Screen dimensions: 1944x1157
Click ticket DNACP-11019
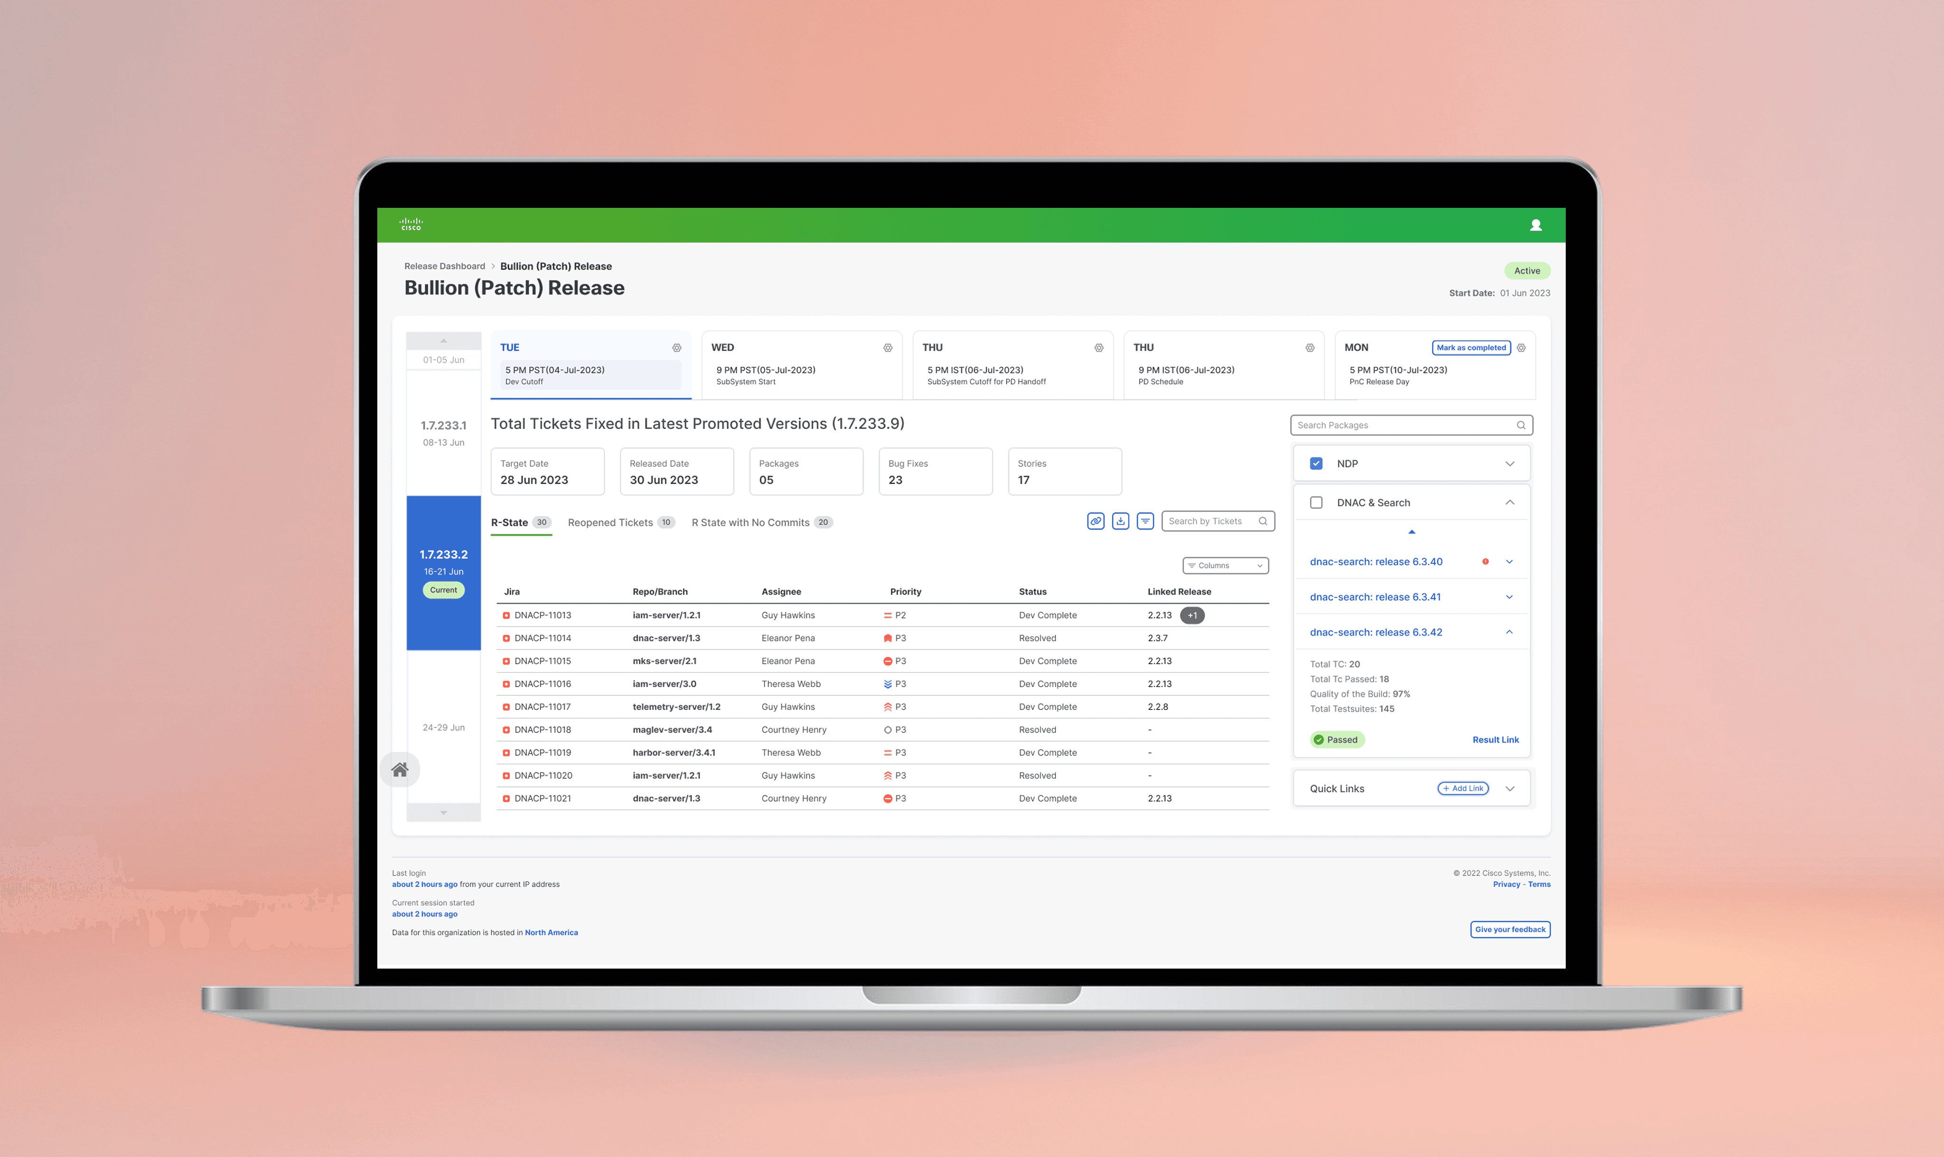click(542, 752)
